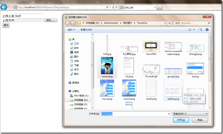Image resolution: width=223 pixels, height=134 pixels.
Task: Close the 文件上传 browser tab
Action: tap(155, 8)
